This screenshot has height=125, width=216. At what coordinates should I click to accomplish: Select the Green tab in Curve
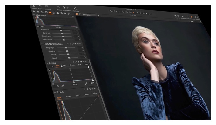[x=86, y=94]
